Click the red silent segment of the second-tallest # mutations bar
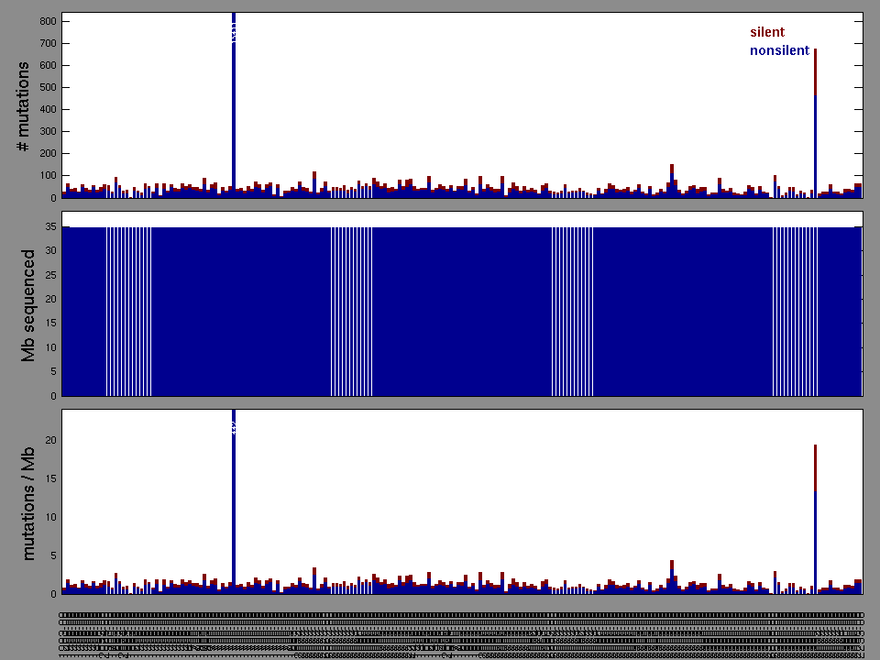This screenshot has height=660, width=880. point(815,71)
